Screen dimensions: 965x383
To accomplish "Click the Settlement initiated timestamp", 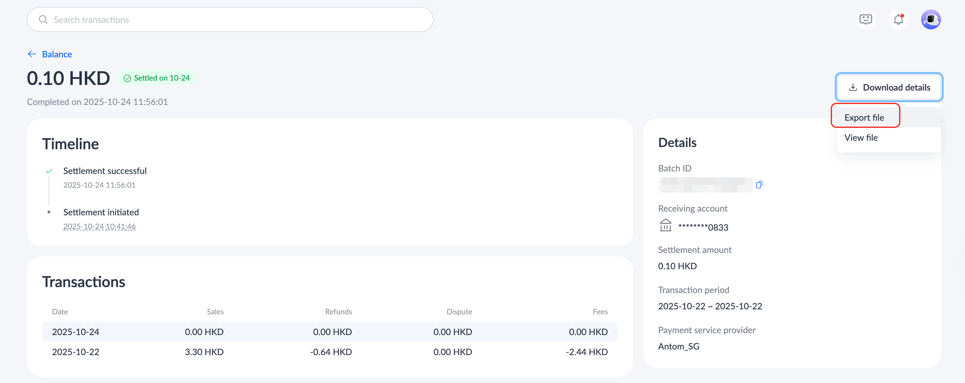I will tap(99, 227).
